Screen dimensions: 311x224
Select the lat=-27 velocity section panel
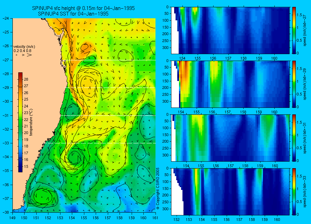[230, 30]
